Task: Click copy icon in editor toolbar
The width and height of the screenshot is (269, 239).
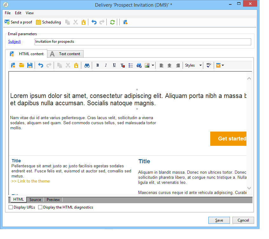Action: pyautogui.click(x=59, y=65)
